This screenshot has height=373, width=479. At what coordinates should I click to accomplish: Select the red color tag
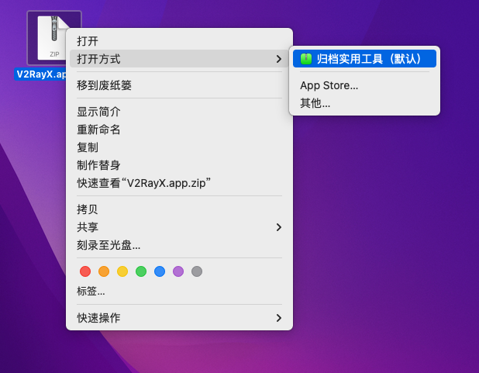tap(85, 271)
